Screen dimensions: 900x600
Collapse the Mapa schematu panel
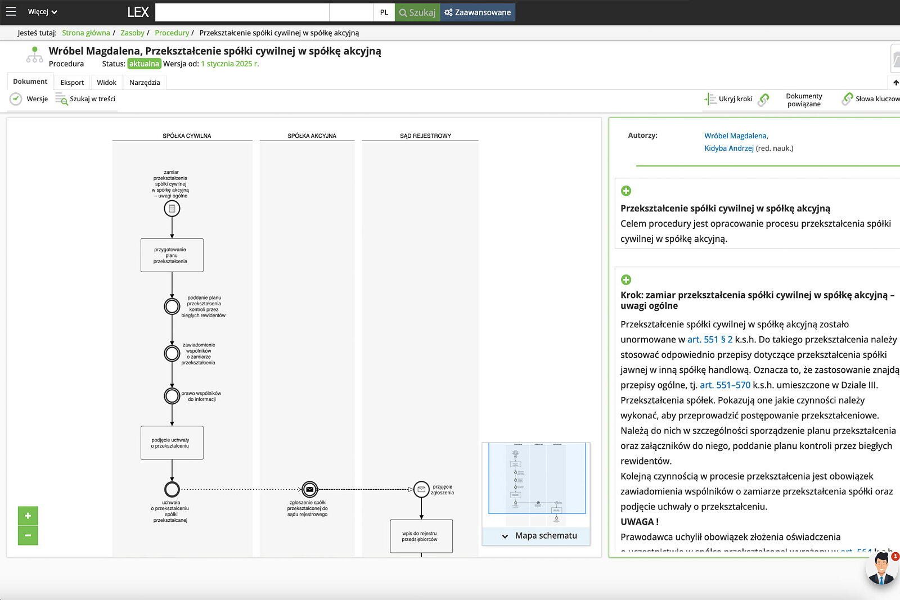[x=505, y=536]
